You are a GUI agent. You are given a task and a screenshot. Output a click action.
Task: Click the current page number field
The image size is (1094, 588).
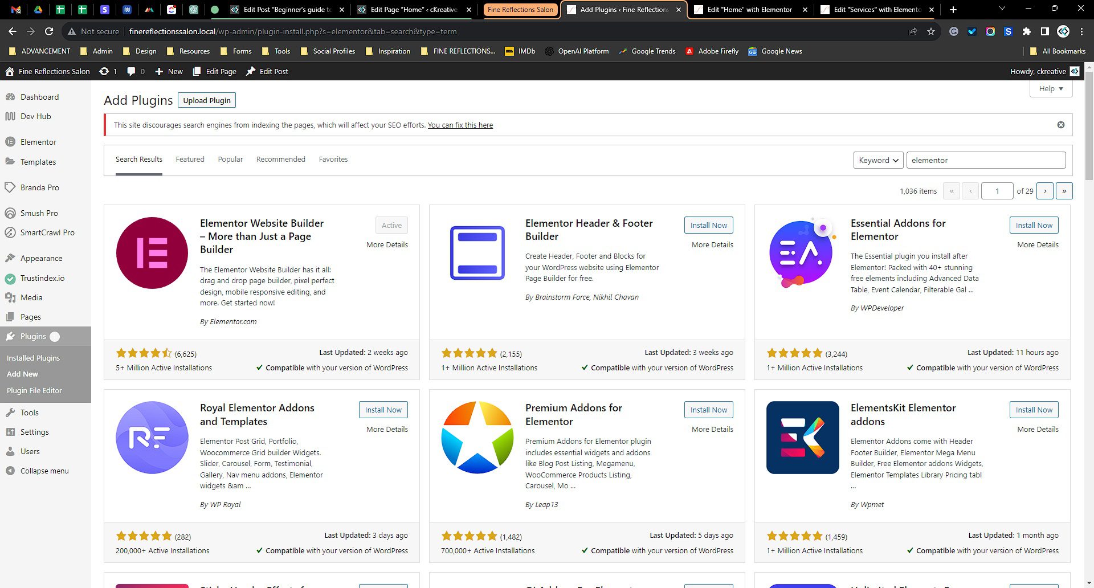(997, 191)
